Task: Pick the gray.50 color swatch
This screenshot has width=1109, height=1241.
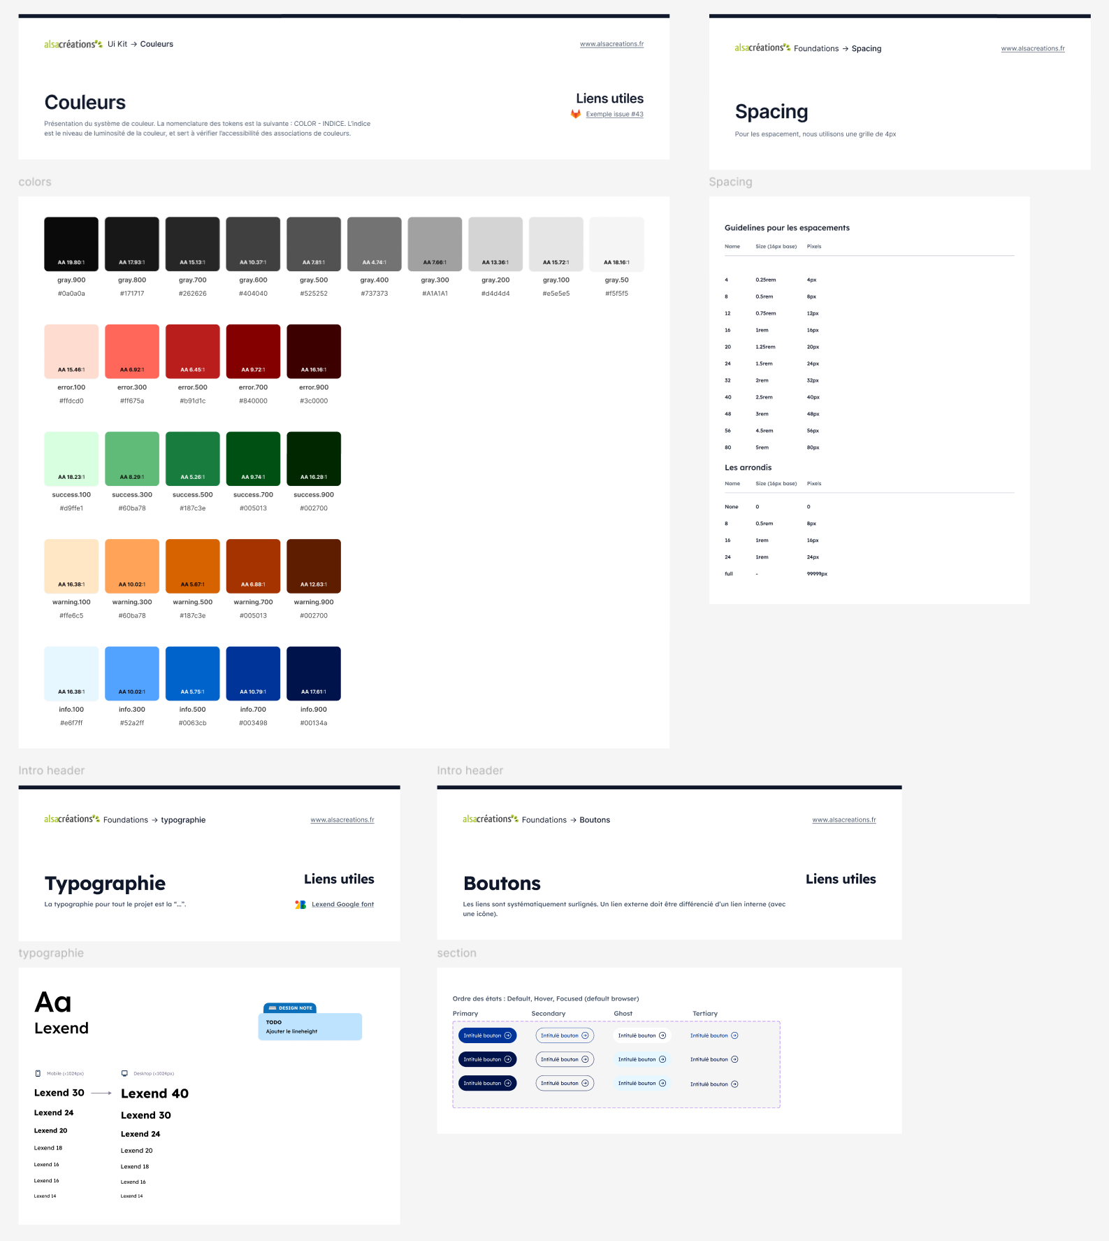Action: coord(616,244)
